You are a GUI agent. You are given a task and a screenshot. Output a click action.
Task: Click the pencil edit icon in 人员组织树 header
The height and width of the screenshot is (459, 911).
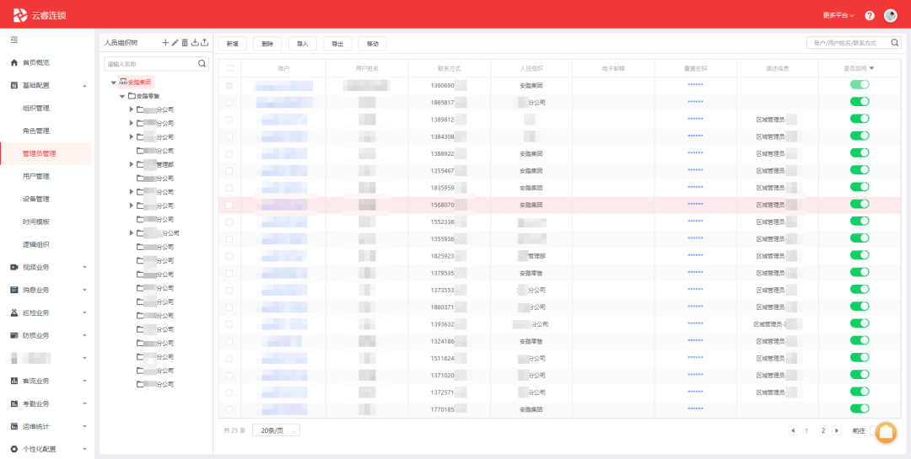click(x=175, y=42)
